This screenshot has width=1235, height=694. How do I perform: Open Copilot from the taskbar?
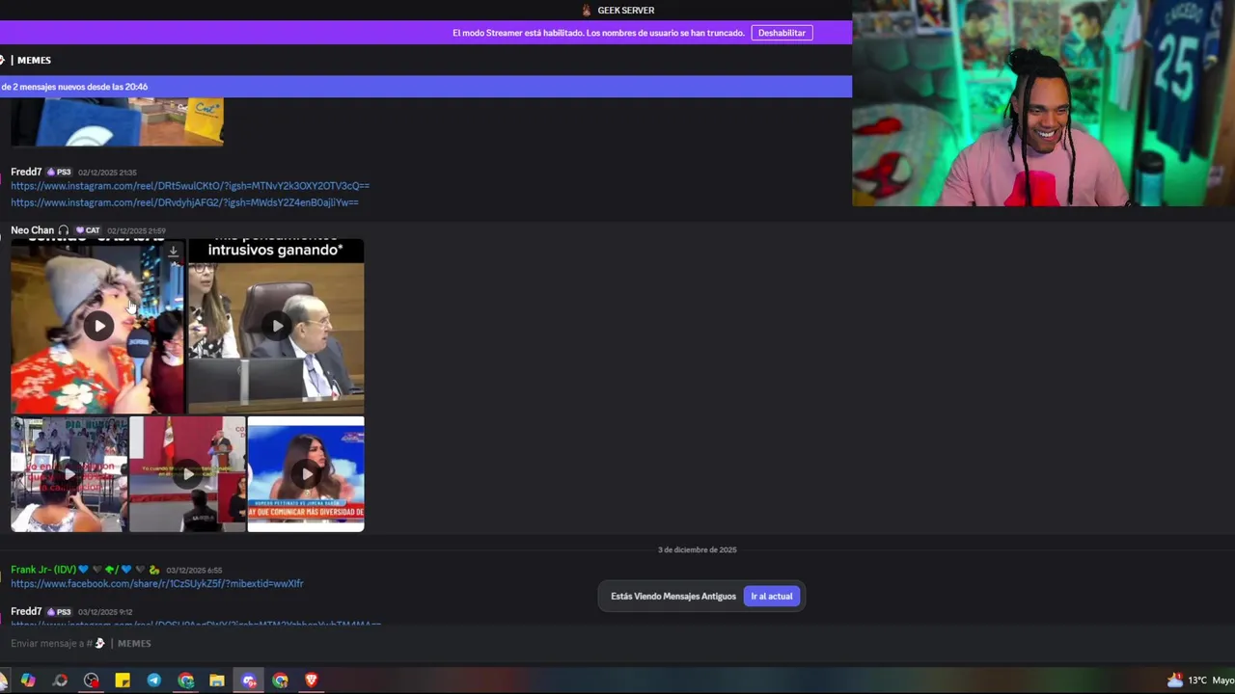(x=28, y=681)
